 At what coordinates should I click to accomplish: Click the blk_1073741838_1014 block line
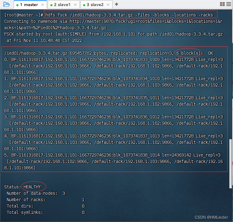pyautogui.click(x=113, y=155)
